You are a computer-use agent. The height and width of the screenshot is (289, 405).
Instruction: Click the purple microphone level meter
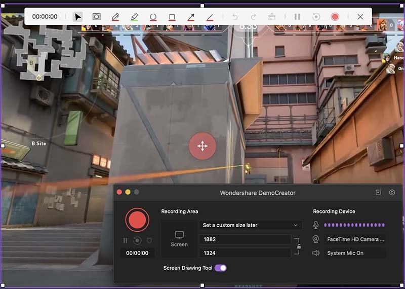(354, 225)
